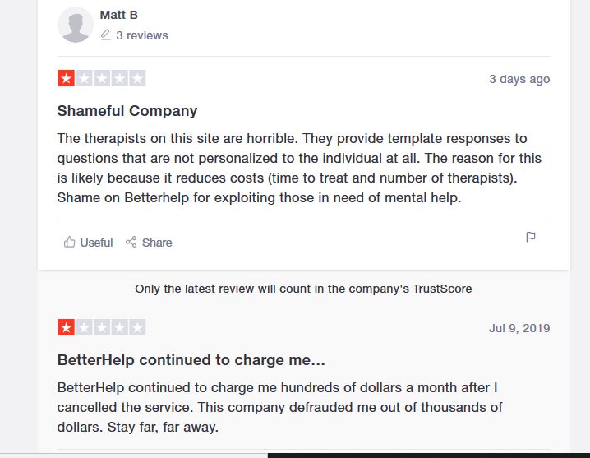Click the "Jul 9, 2019" review date

519,328
